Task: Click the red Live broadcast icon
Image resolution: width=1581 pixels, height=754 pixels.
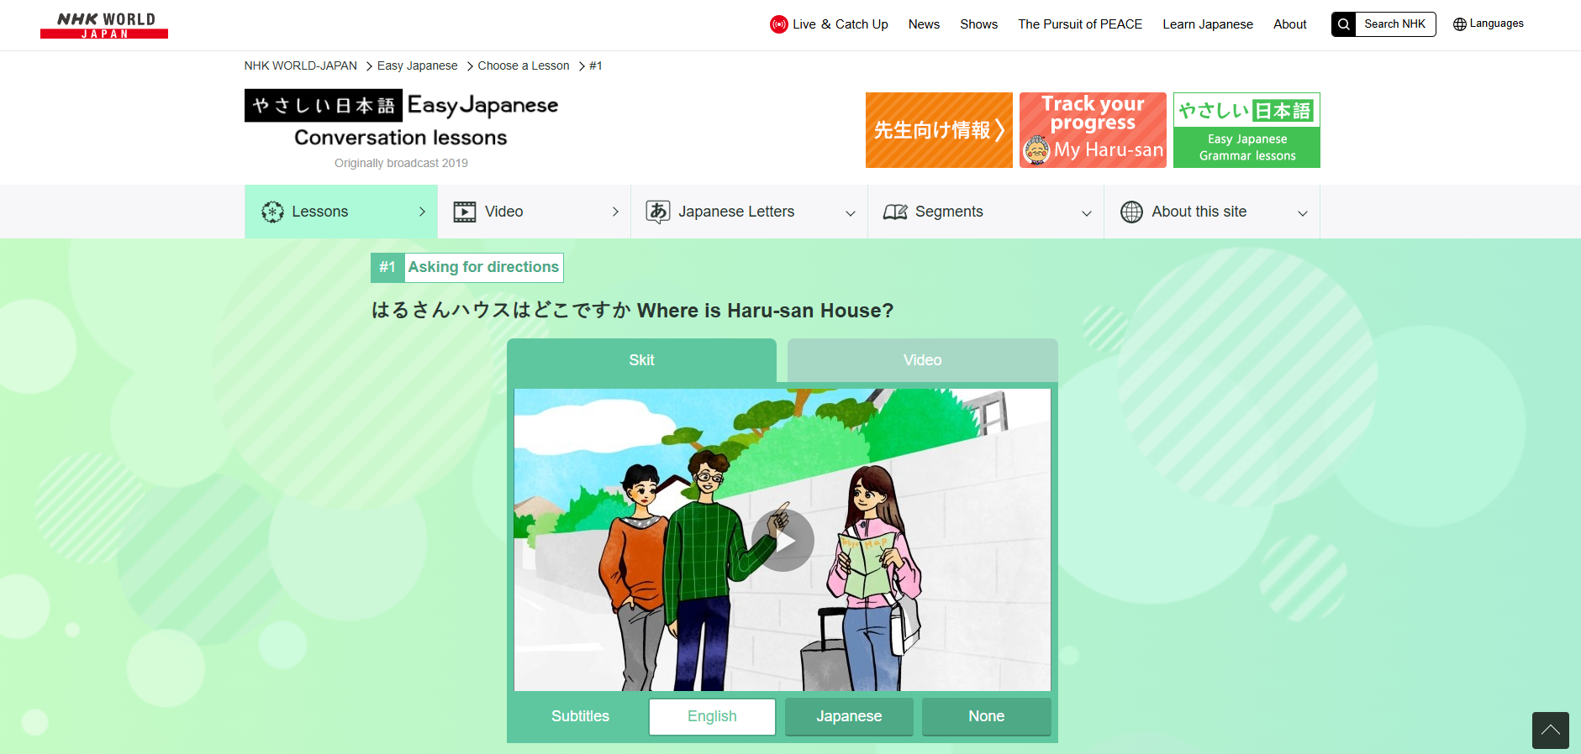Action: click(779, 24)
